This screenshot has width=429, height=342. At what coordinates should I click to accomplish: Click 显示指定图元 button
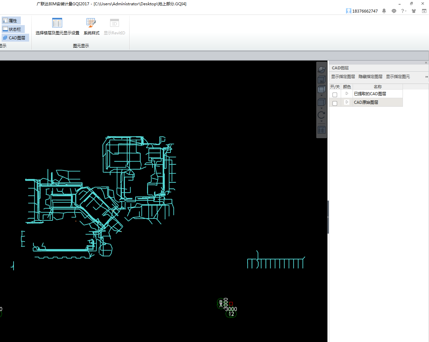pos(398,77)
